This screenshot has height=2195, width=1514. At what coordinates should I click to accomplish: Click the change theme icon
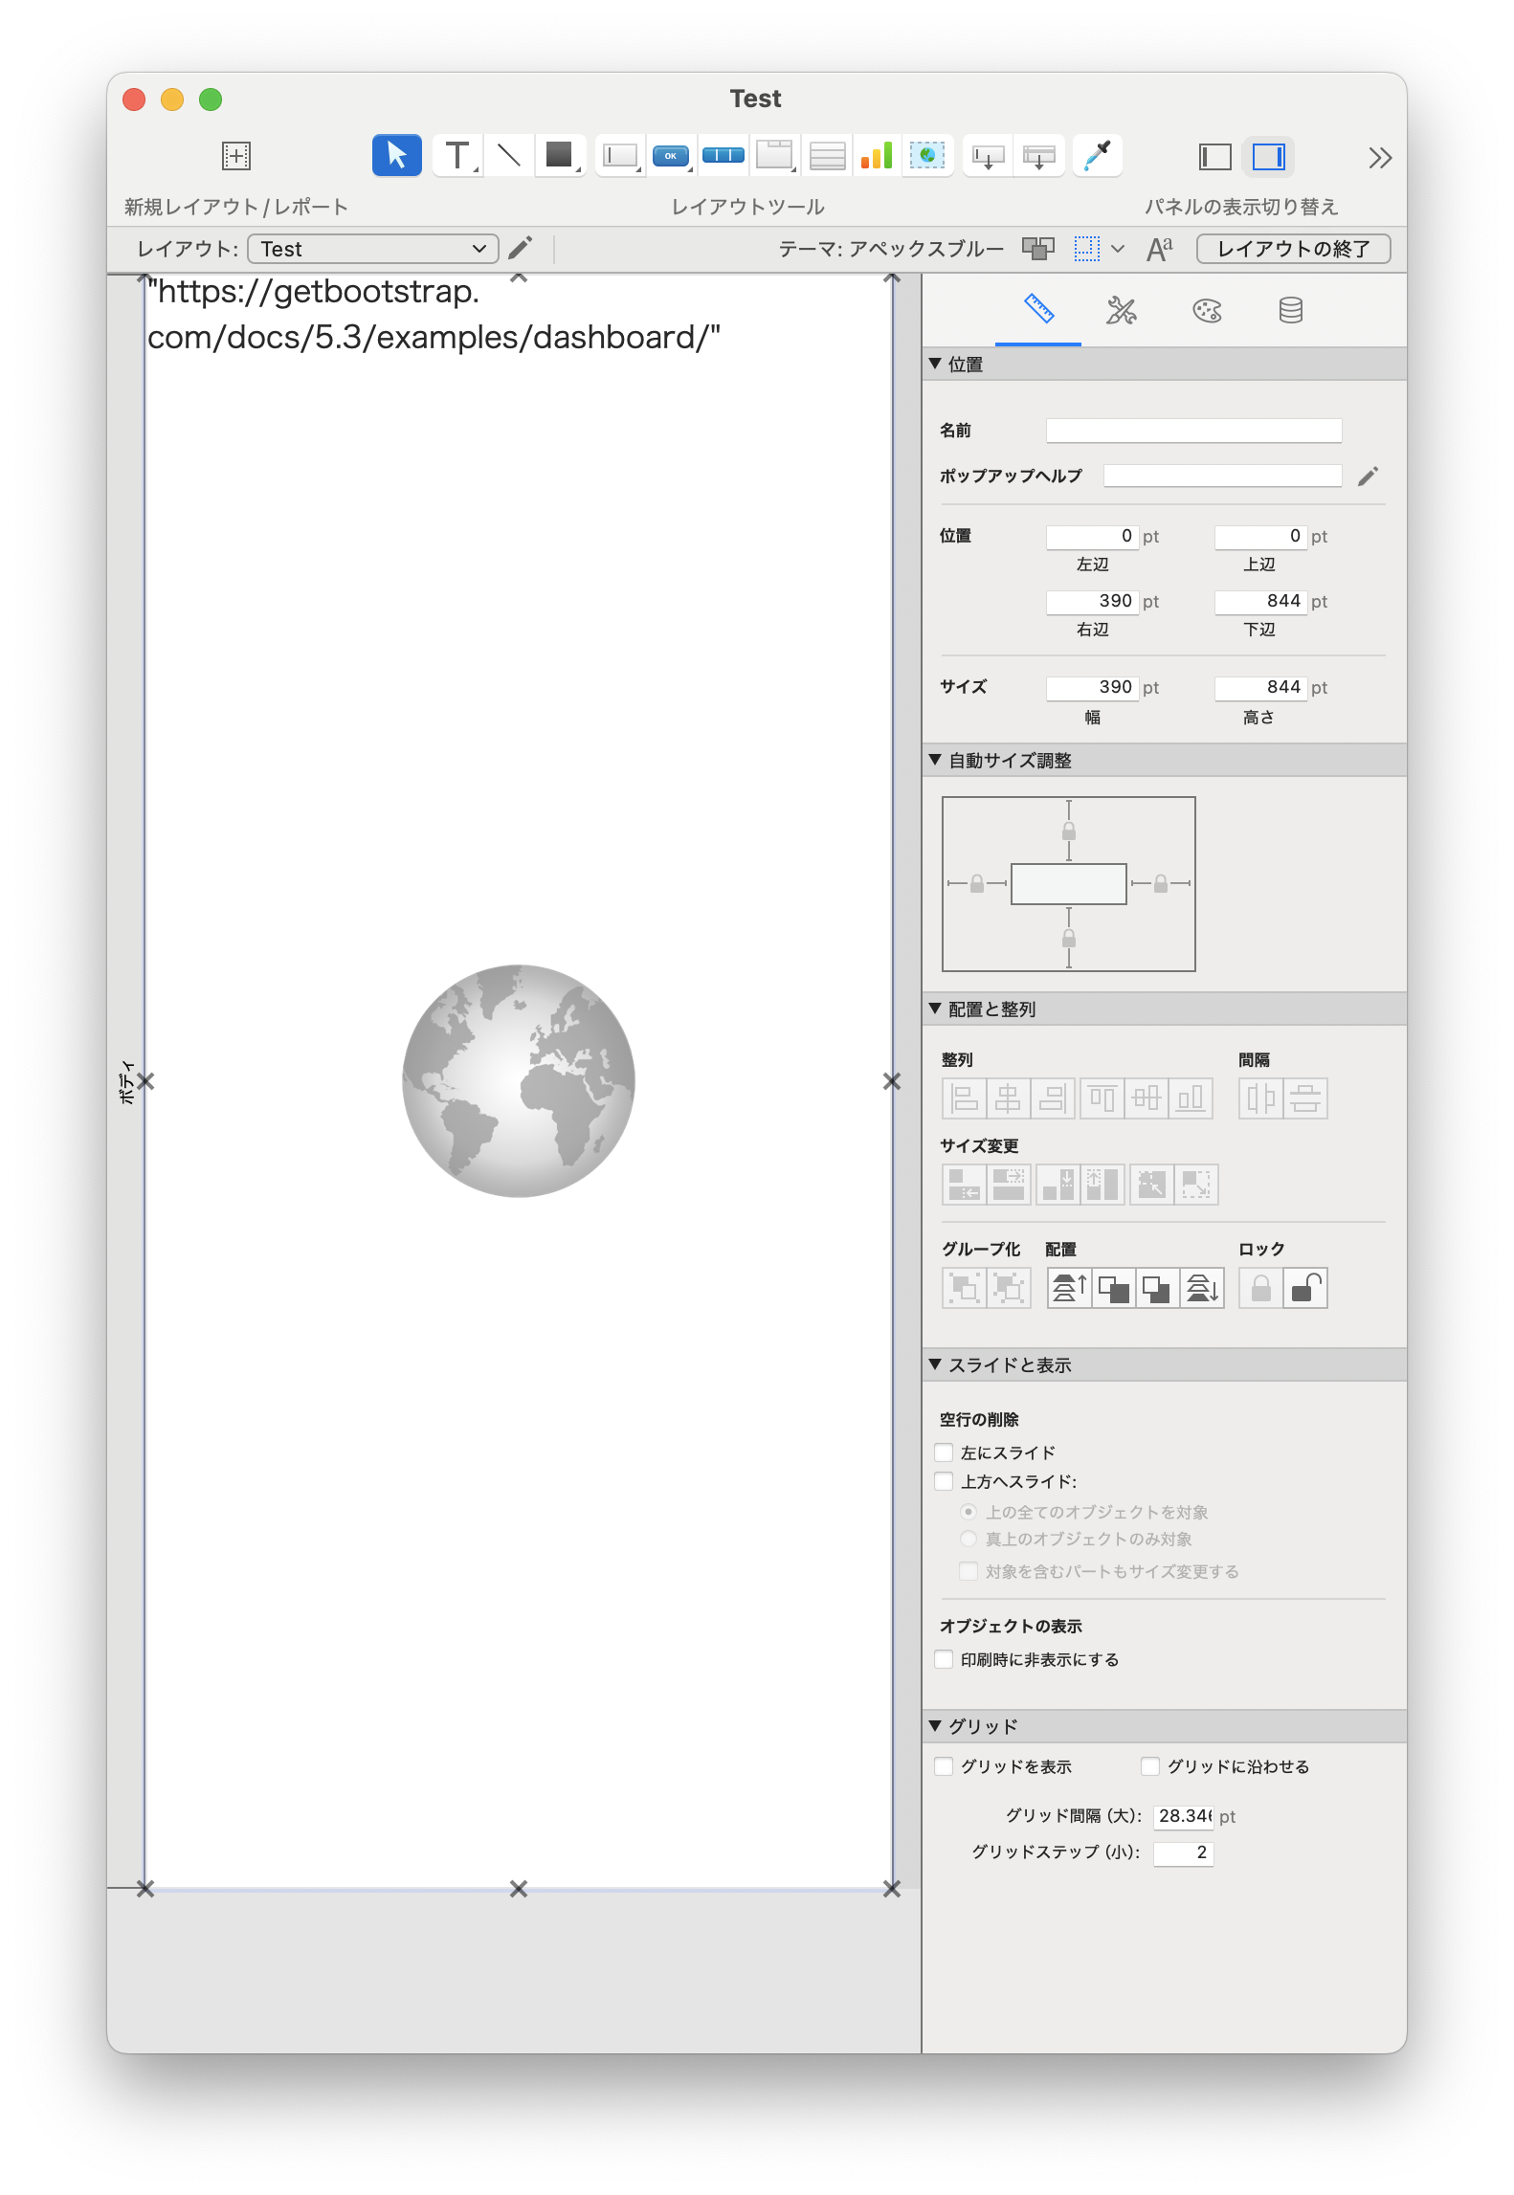coord(1038,249)
